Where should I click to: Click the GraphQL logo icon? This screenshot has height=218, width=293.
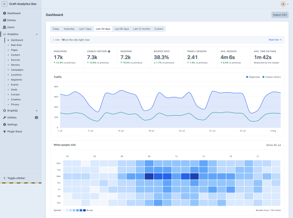[x=4, y=110]
